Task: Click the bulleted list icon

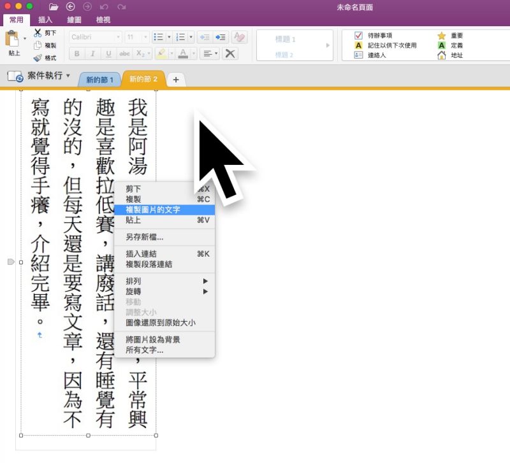Action: 158,37
